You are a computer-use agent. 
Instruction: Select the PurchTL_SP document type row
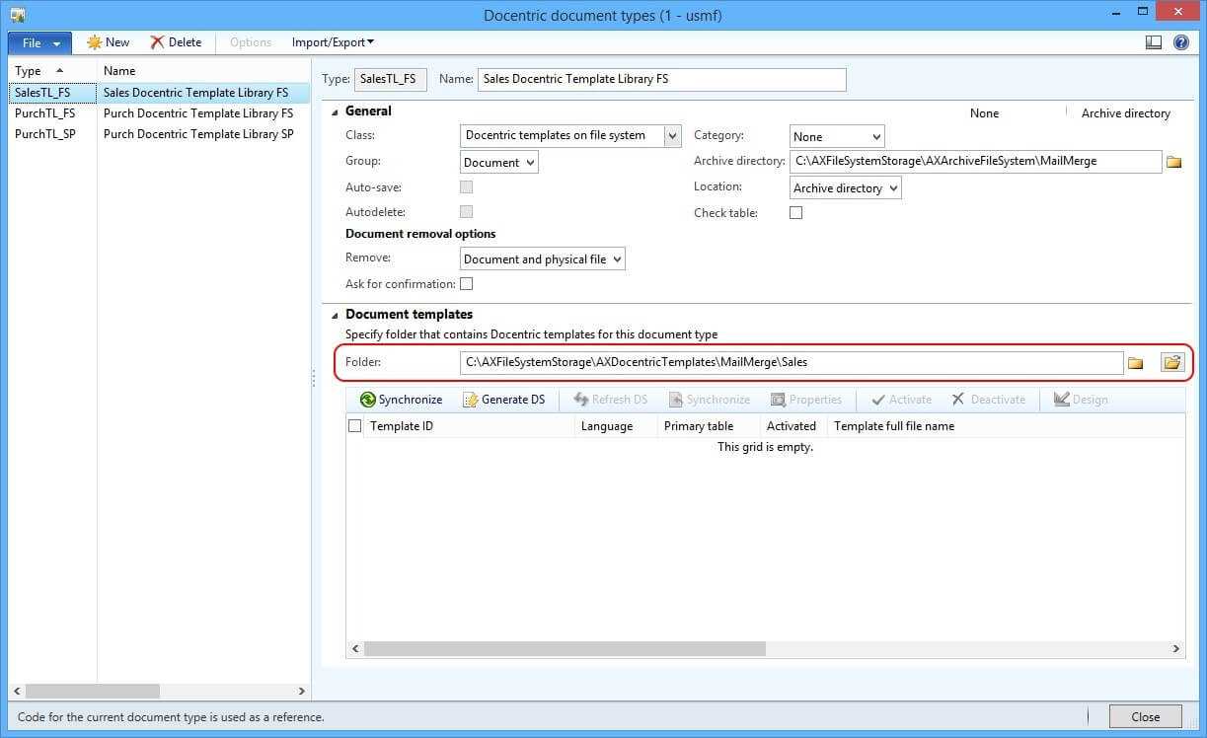(45, 134)
